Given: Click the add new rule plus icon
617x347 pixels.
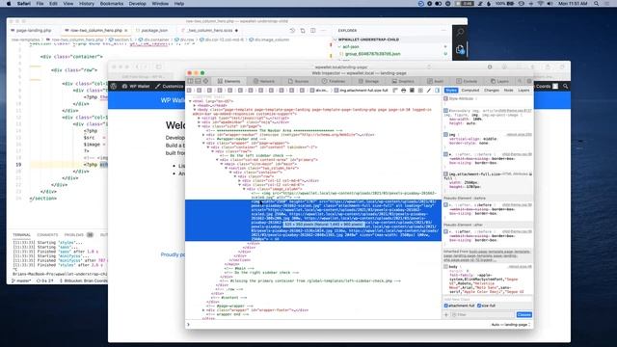Looking at the screenshot, I should click(446, 315).
